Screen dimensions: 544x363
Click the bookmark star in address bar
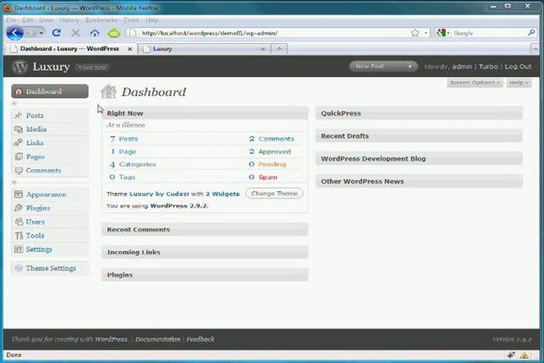(x=415, y=33)
